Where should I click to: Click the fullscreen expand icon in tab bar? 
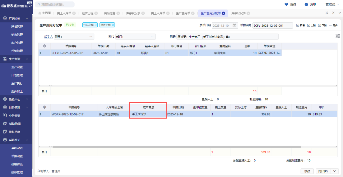(x=327, y=13)
